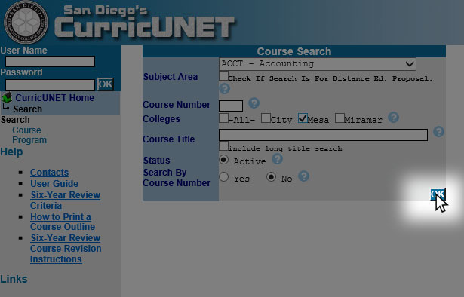Open help icon beside Course Number field
This screenshot has height=297, width=464.
click(x=254, y=103)
